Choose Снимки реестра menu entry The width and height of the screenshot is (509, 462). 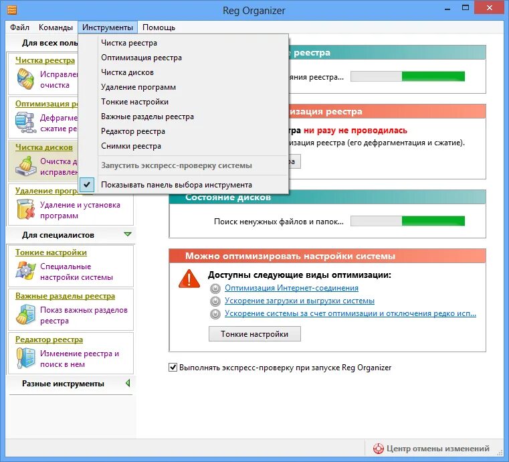pyautogui.click(x=183, y=146)
